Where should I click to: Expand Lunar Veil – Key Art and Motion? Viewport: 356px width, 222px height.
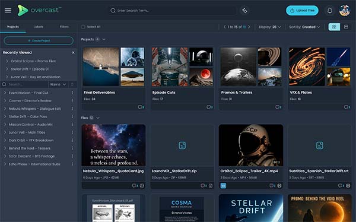tap(7, 77)
